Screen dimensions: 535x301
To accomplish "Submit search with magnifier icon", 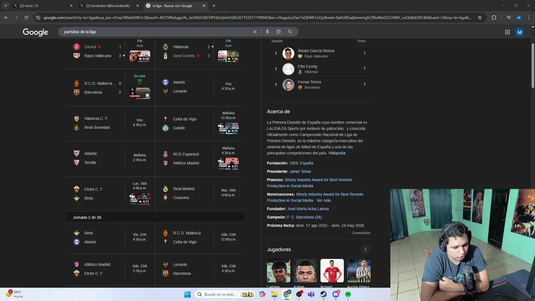I will (290, 32).
